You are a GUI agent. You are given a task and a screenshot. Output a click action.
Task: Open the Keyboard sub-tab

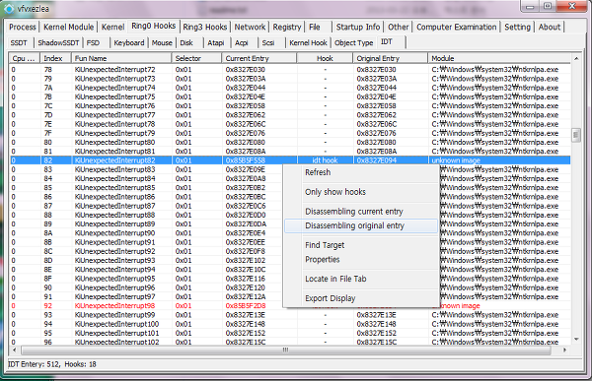pyautogui.click(x=129, y=43)
